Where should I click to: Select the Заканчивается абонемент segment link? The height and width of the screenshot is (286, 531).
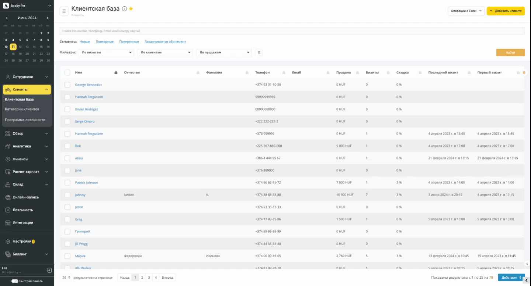point(165,42)
